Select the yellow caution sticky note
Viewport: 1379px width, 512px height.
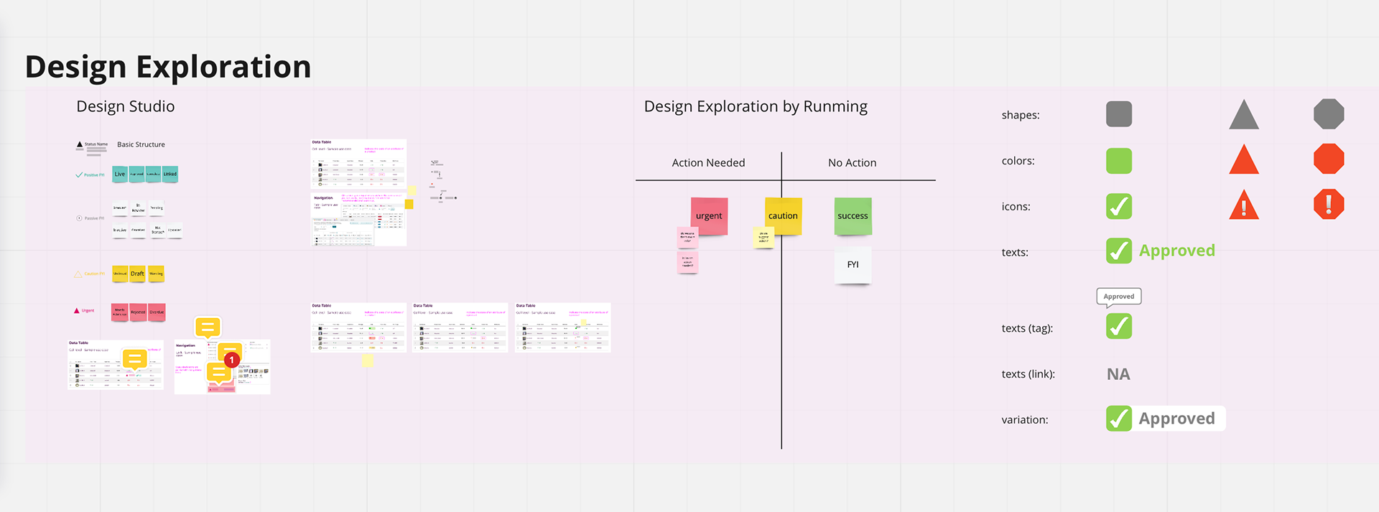click(x=783, y=216)
